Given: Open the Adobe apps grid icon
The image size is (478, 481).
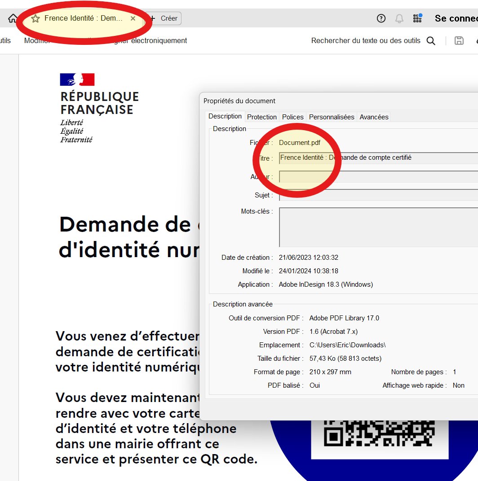Looking at the screenshot, I should click(417, 18).
